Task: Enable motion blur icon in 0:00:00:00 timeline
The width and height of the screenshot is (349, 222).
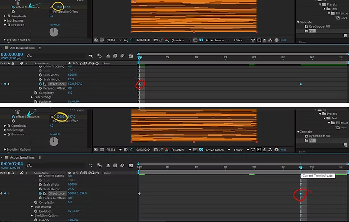Action: click(x=122, y=56)
